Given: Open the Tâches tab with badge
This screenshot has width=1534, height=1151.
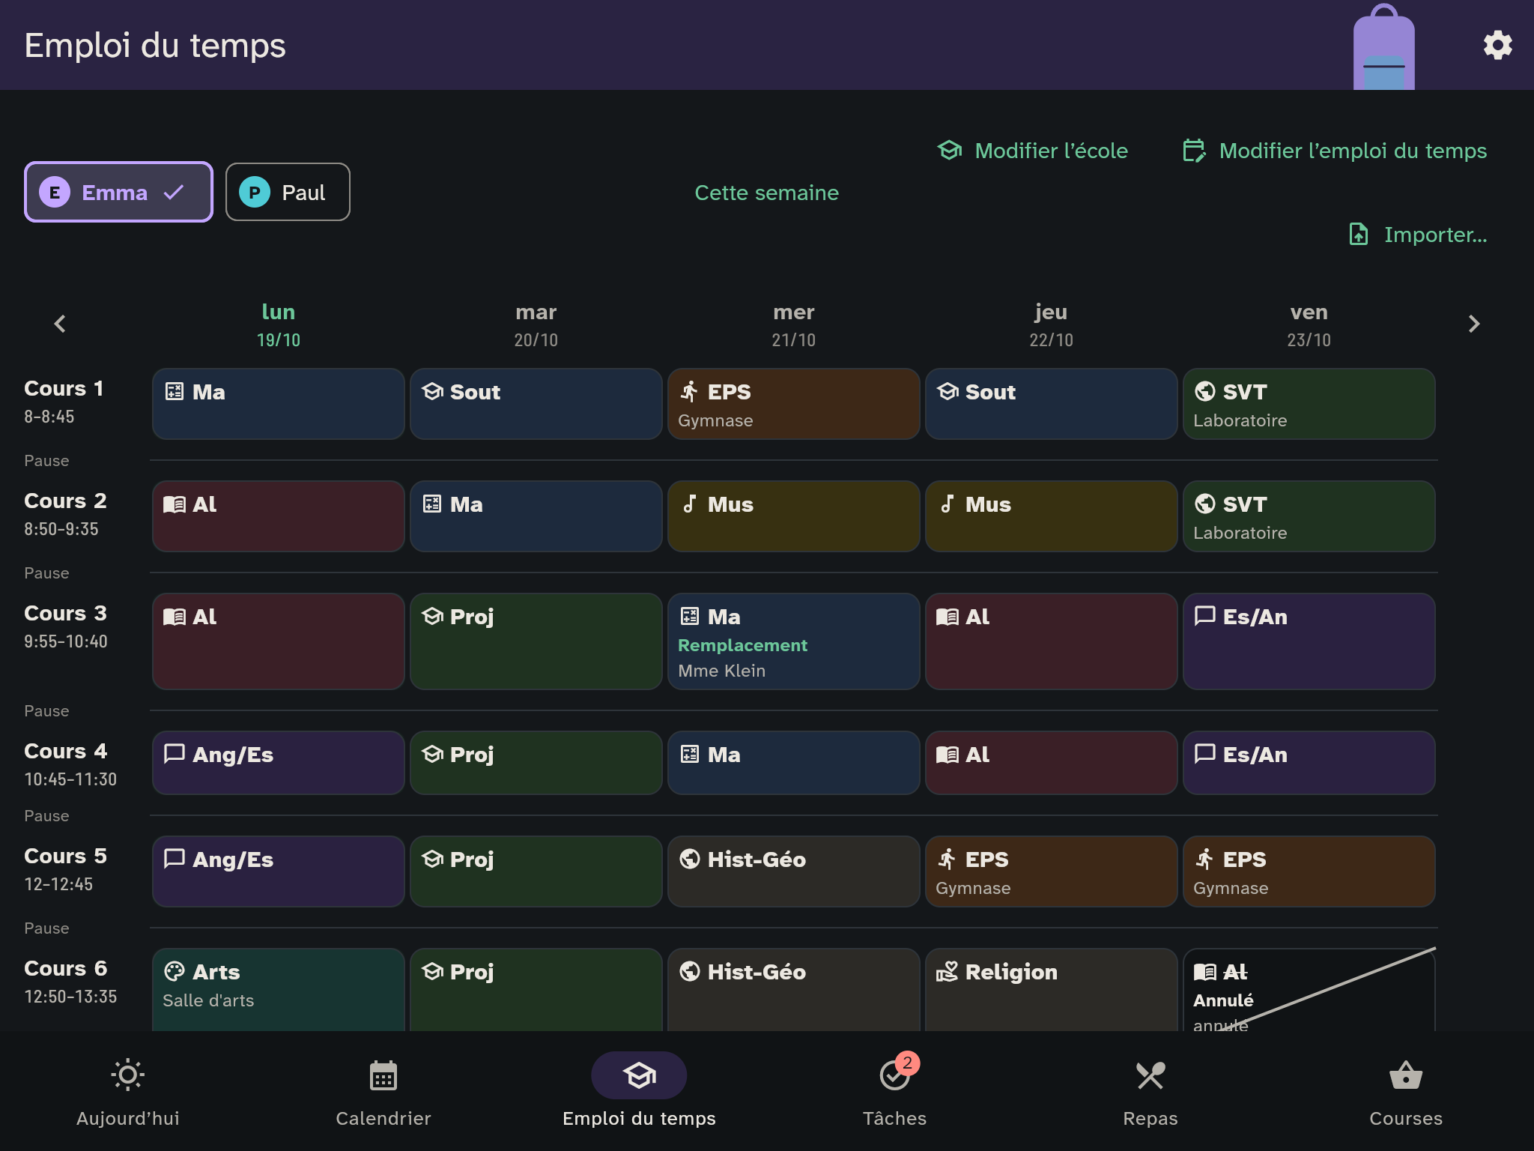Looking at the screenshot, I should click(894, 1093).
